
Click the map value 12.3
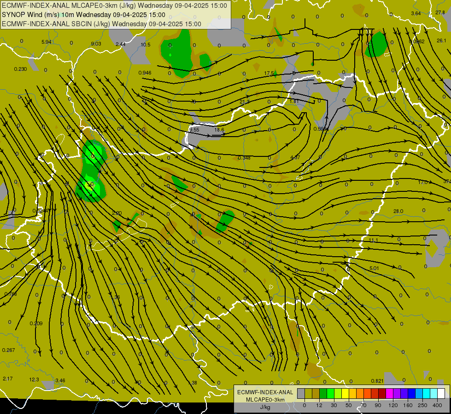click(x=34, y=379)
